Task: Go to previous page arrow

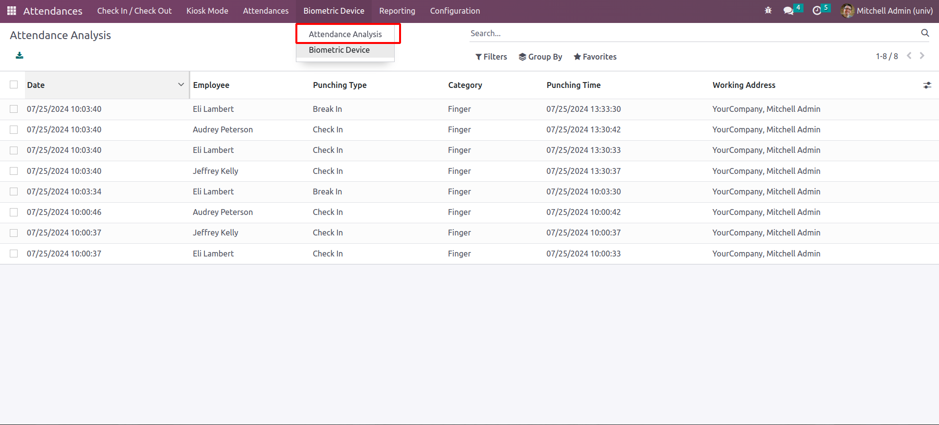Action: click(x=909, y=56)
